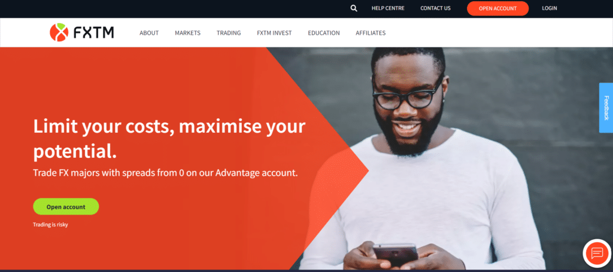613x272 pixels.
Task: Click the Login link
Action: click(550, 8)
